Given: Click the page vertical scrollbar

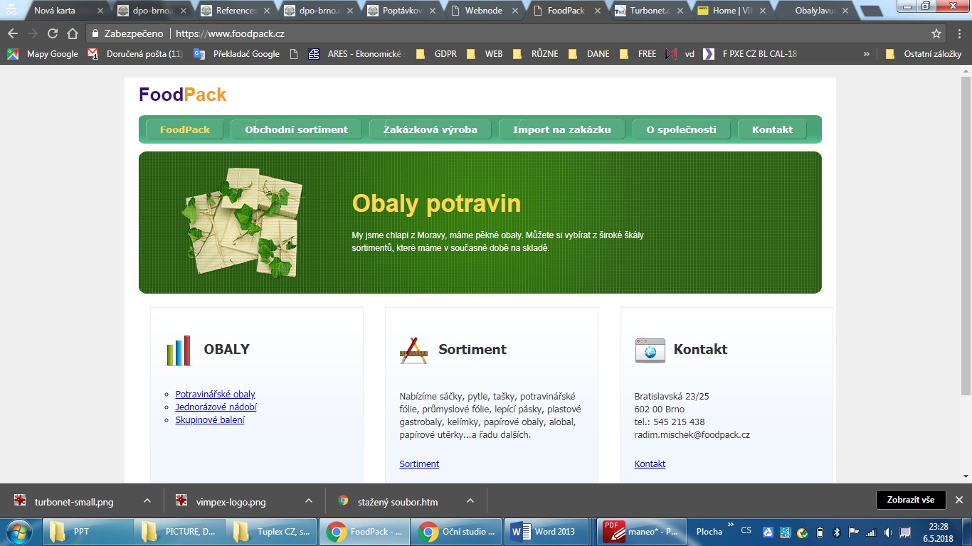Looking at the screenshot, I should coord(966,235).
